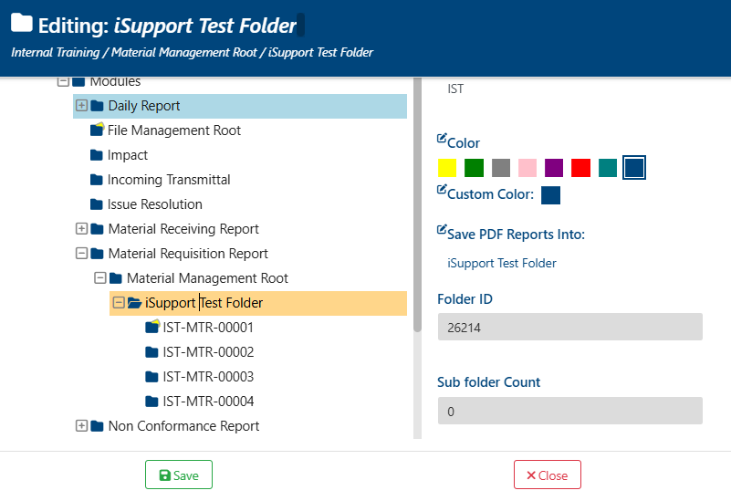731x501 pixels.
Task: Select IST-MTR-00003 in the tree
Action: (208, 377)
